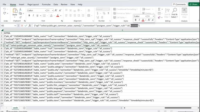Open Font group dialog launcher
200x112 pixels.
62,21
